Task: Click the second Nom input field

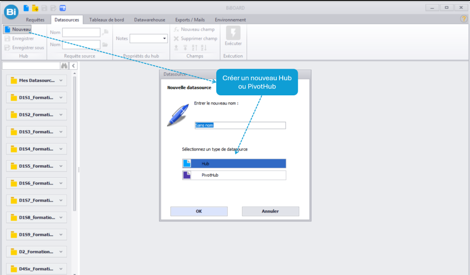Action: point(81,44)
